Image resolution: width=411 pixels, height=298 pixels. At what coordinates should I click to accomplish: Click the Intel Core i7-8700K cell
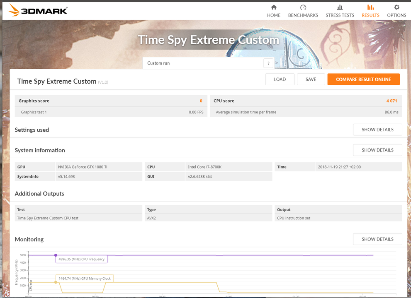click(229, 167)
